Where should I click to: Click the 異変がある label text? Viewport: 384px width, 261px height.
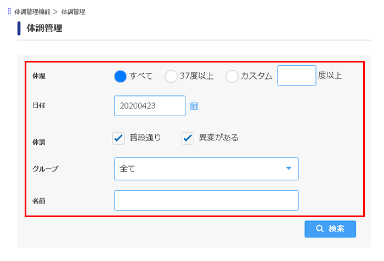219,138
